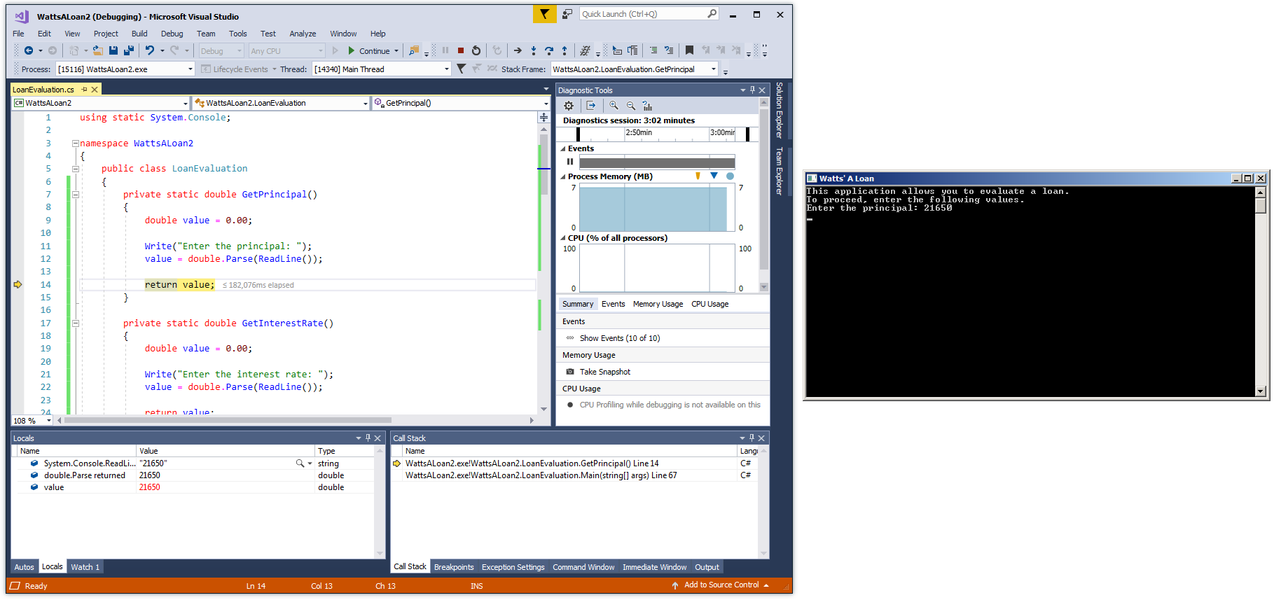The height and width of the screenshot is (600, 1274).
Task: Click the Take Snapshot camera icon
Action: [570, 372]
